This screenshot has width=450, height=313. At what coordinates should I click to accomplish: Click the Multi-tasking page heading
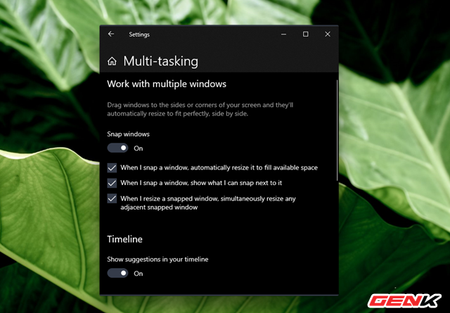coord(160,61)
